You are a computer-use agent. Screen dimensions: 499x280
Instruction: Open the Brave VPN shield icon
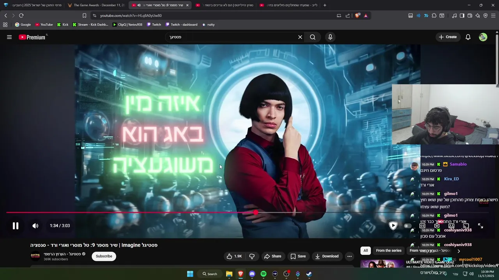click(485, 16)
